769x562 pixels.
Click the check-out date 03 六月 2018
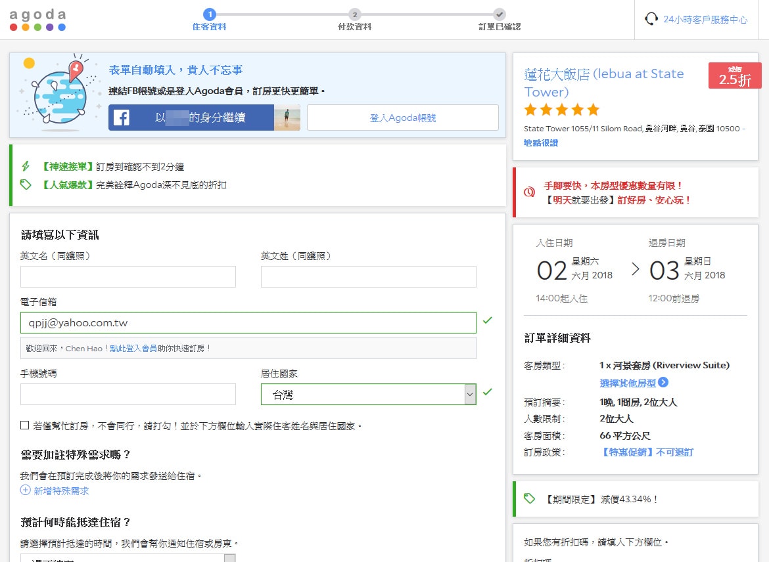pos(687,269)
